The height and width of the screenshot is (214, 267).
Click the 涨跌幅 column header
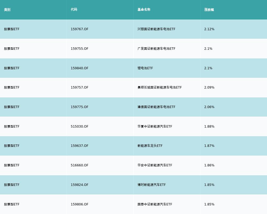coord(209,10)
